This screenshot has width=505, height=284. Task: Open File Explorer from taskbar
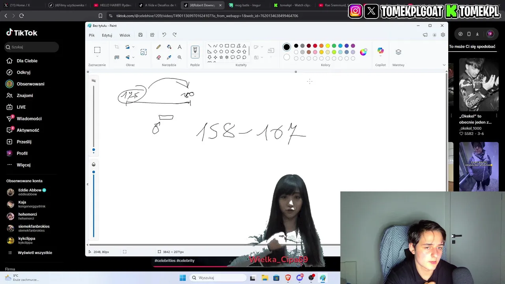click(x=264, y=278)
